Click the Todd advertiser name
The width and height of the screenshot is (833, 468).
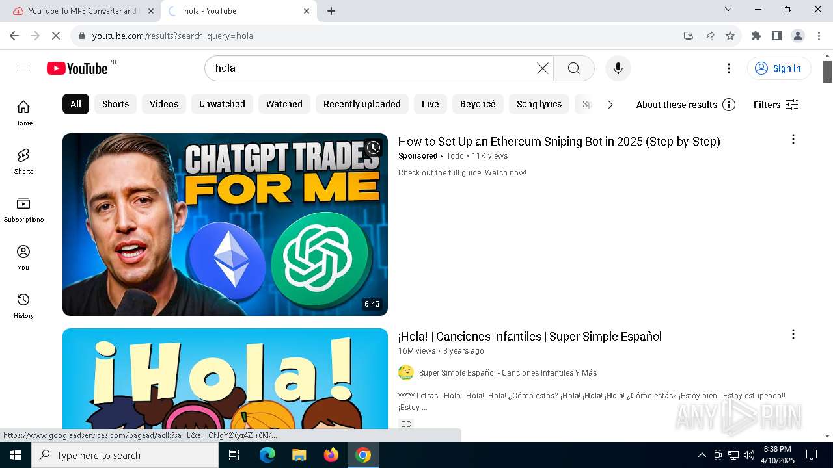point(455,156)
